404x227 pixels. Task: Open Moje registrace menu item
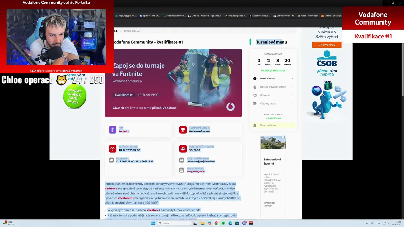273,125
